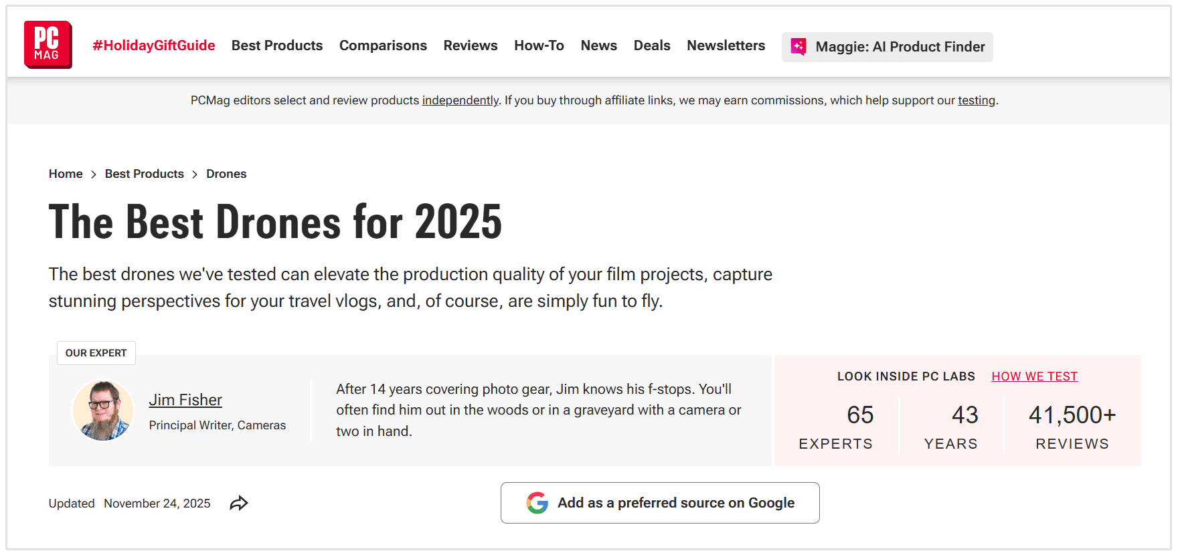
Task: Open the How-To navigation item
Action: coord(539,45)
